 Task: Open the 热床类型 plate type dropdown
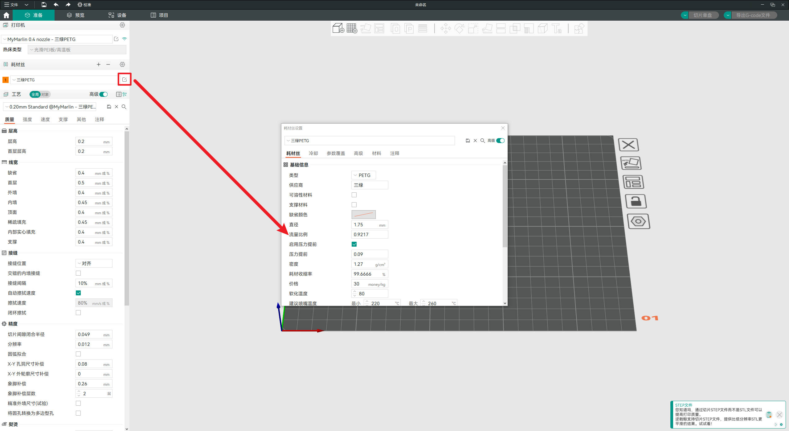77,50
